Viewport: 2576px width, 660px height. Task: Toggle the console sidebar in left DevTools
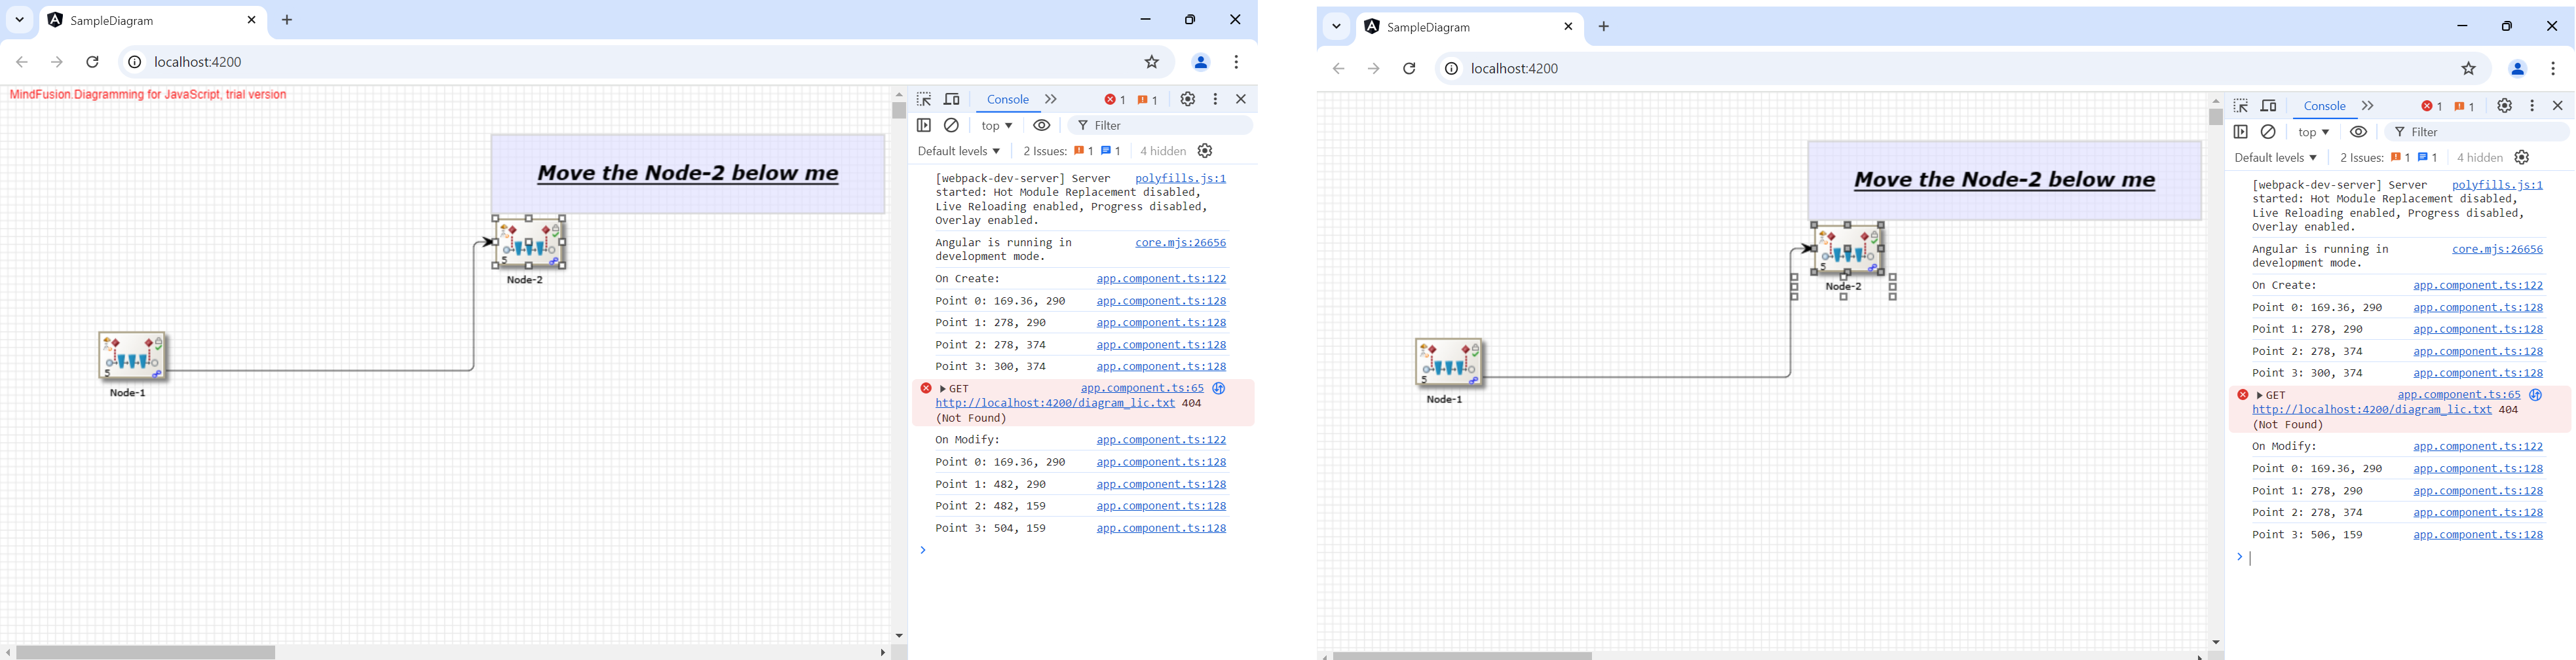coord(924,126)
